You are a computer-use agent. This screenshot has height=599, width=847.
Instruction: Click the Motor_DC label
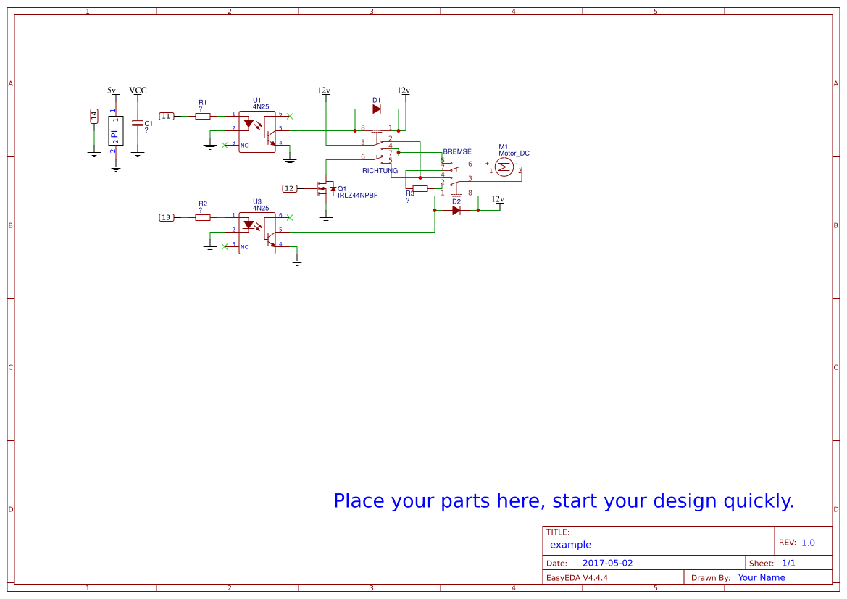(514, 154)
